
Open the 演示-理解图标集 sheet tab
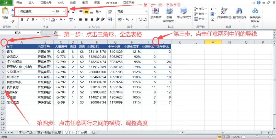49,133
